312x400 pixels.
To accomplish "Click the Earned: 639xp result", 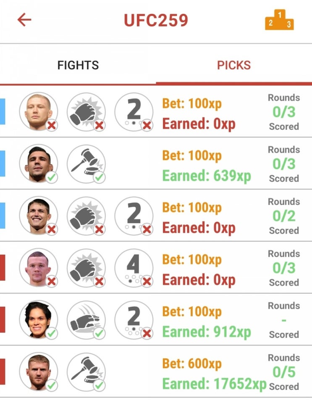I will [x=207, y=176].
